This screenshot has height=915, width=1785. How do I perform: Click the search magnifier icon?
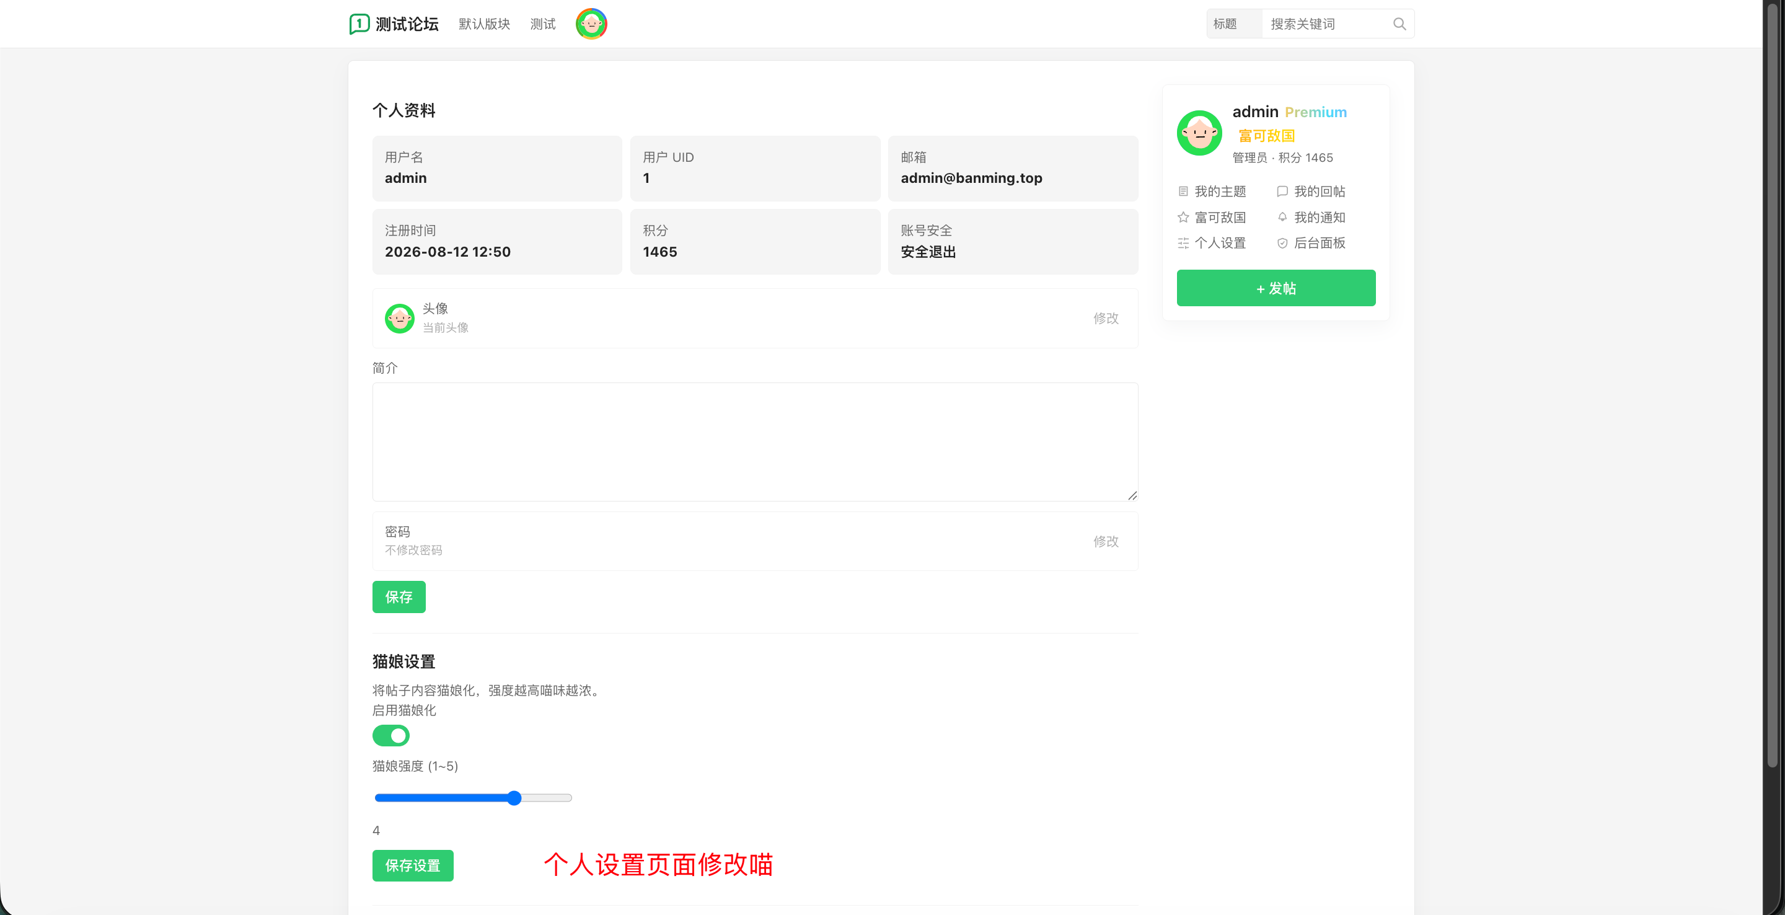tap(1399, 24)
